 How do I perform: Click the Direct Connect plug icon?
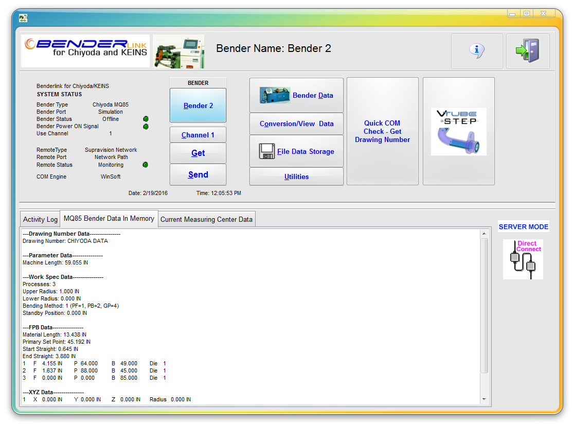pyautogui.click(x=523, y=259)
